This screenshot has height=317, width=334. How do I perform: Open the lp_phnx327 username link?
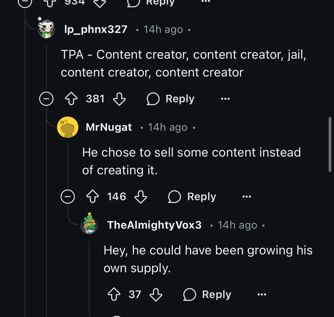96,29
